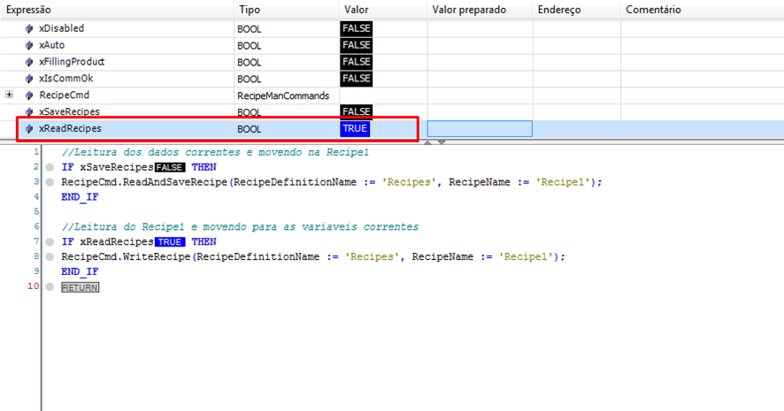Click the inline FALSE indicator after xSaveRecipes in code
This screenshot has width=784, height=411.
coord(169,167)
